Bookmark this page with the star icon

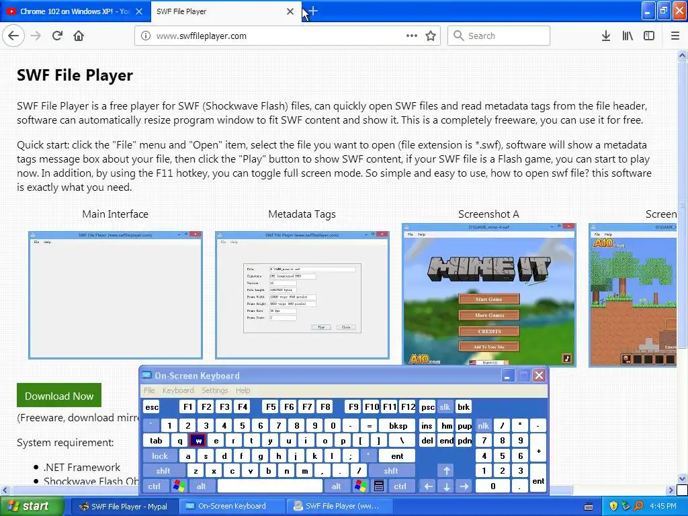click(431, 36)
